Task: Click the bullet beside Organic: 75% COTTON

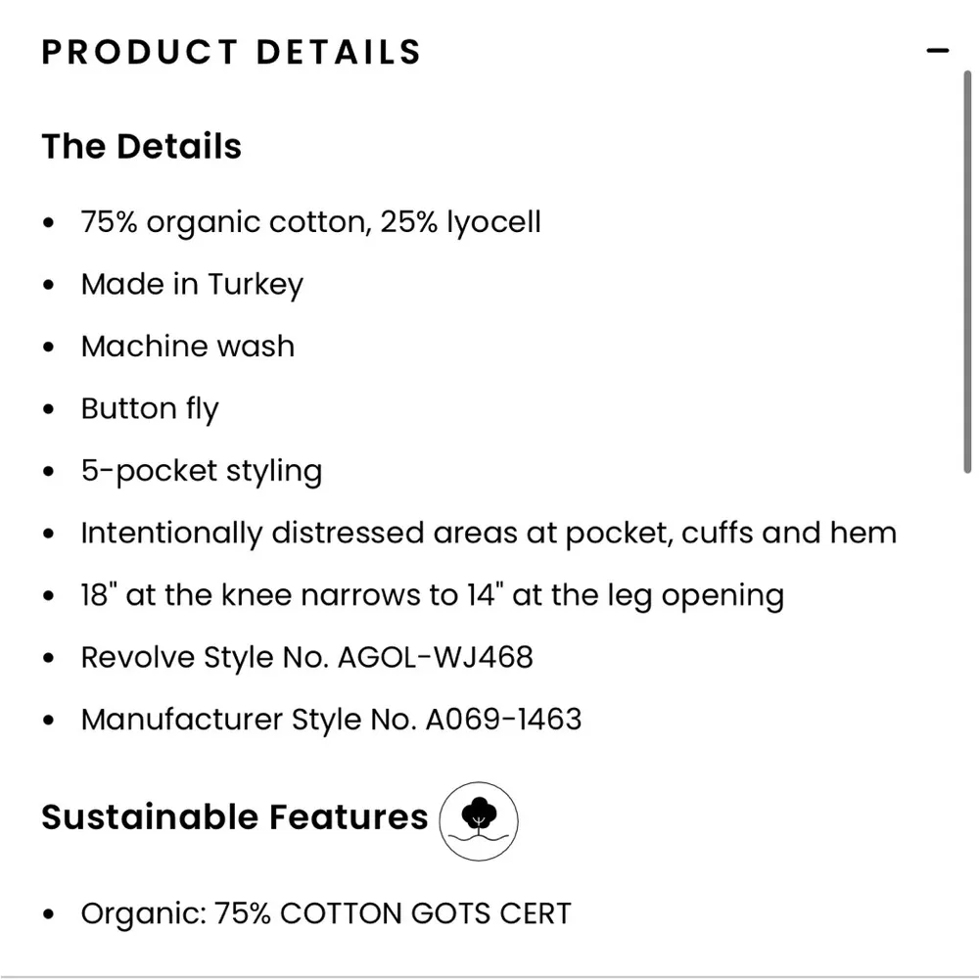Action: point(49,912)
